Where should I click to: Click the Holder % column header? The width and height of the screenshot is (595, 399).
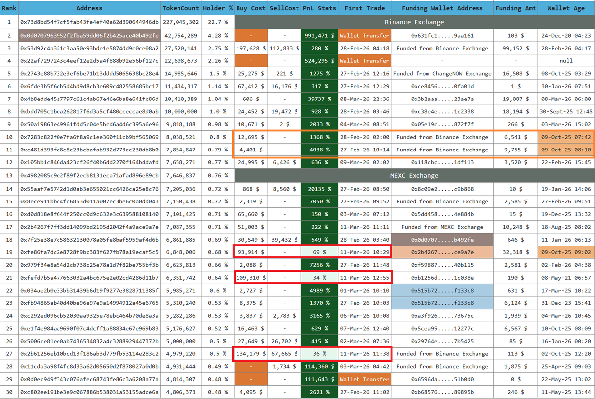218,8
